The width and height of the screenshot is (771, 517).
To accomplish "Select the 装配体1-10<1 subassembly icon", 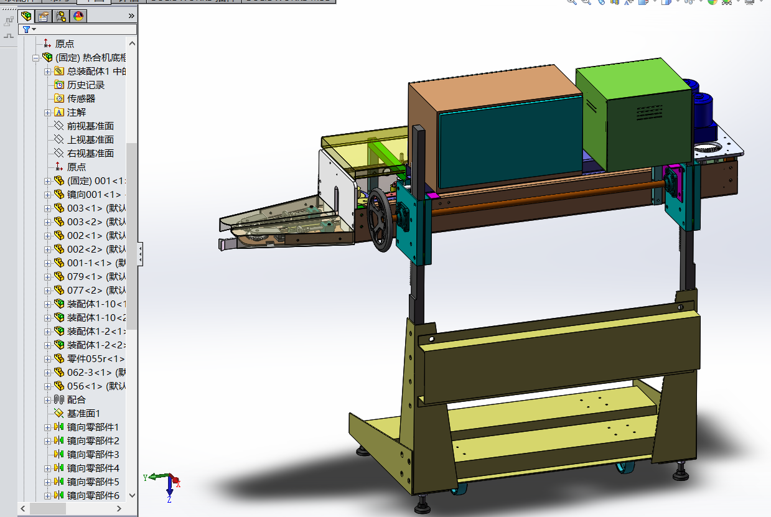I will tap(59, 304).
